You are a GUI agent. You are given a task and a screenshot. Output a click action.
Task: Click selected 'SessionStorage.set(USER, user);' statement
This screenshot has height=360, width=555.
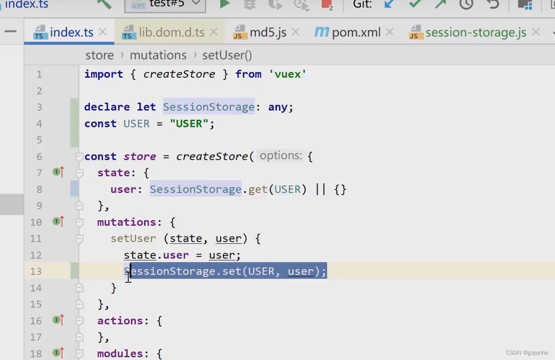pos(226,271)
